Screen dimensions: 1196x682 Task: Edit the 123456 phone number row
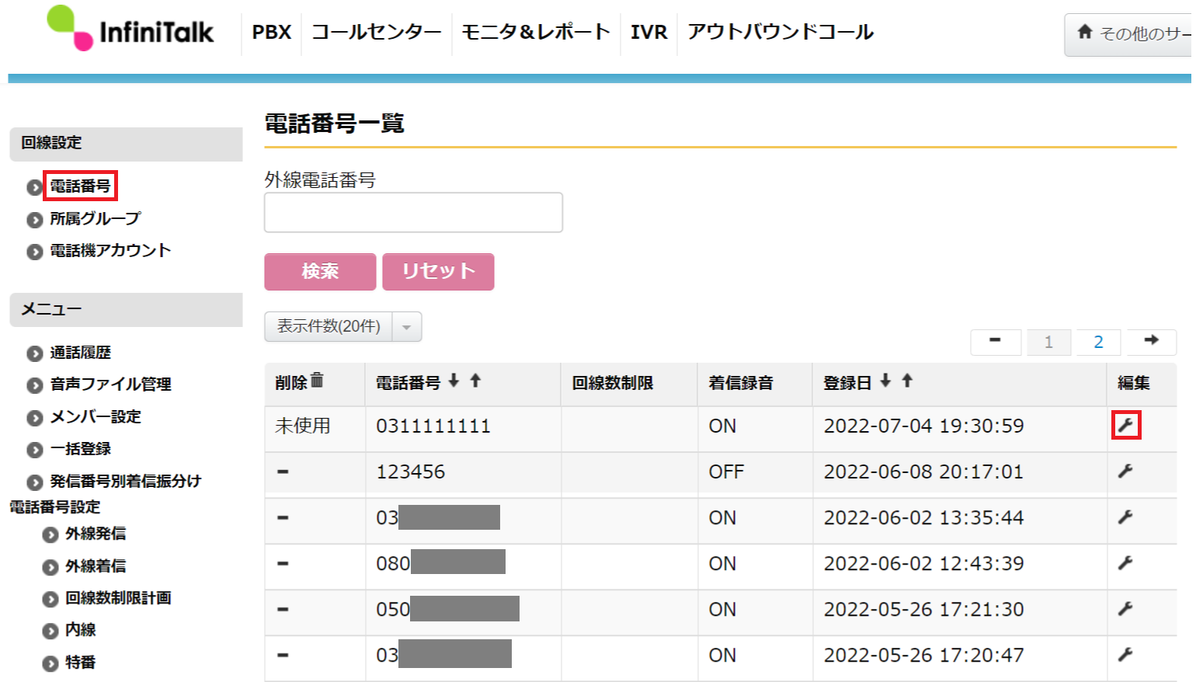pyautogui.click(x=1125, y=471)
